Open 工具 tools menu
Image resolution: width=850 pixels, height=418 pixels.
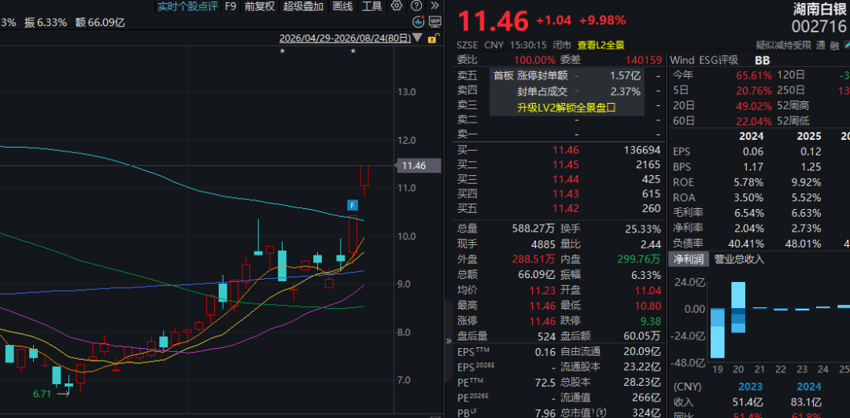pyautogui.click(x=371, y=6)
